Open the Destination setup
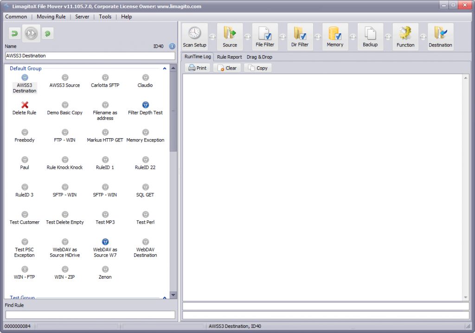Viewport: 475px width, 333px height. [x=440, y=36]
